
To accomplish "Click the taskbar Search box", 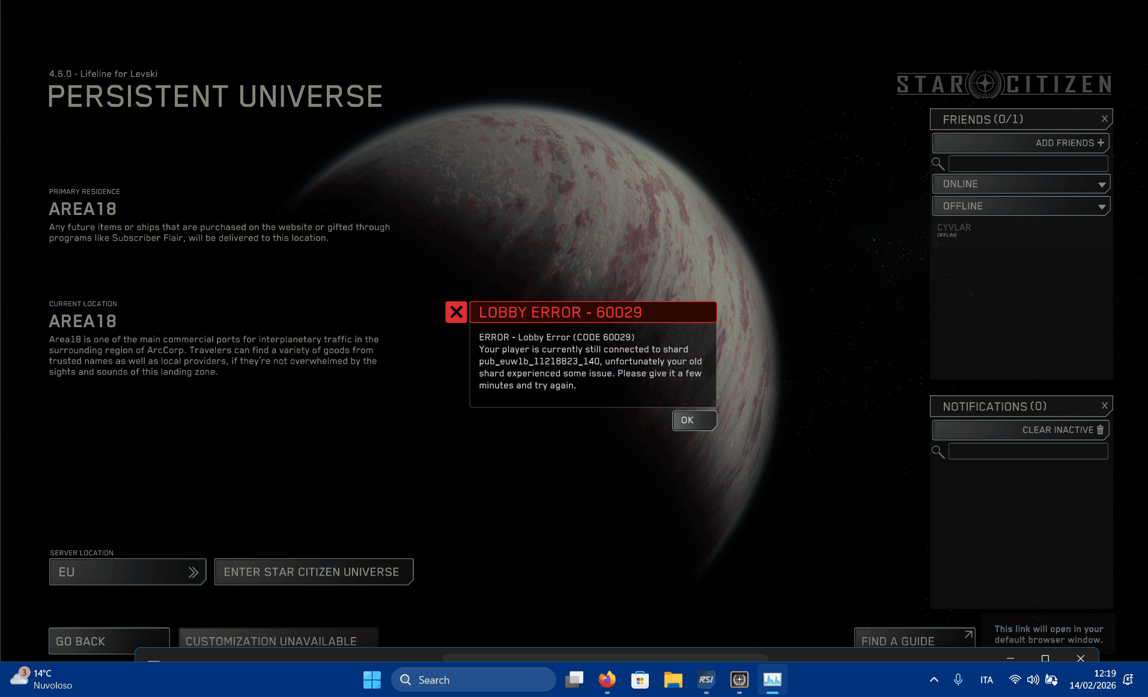I will [473, 680].
